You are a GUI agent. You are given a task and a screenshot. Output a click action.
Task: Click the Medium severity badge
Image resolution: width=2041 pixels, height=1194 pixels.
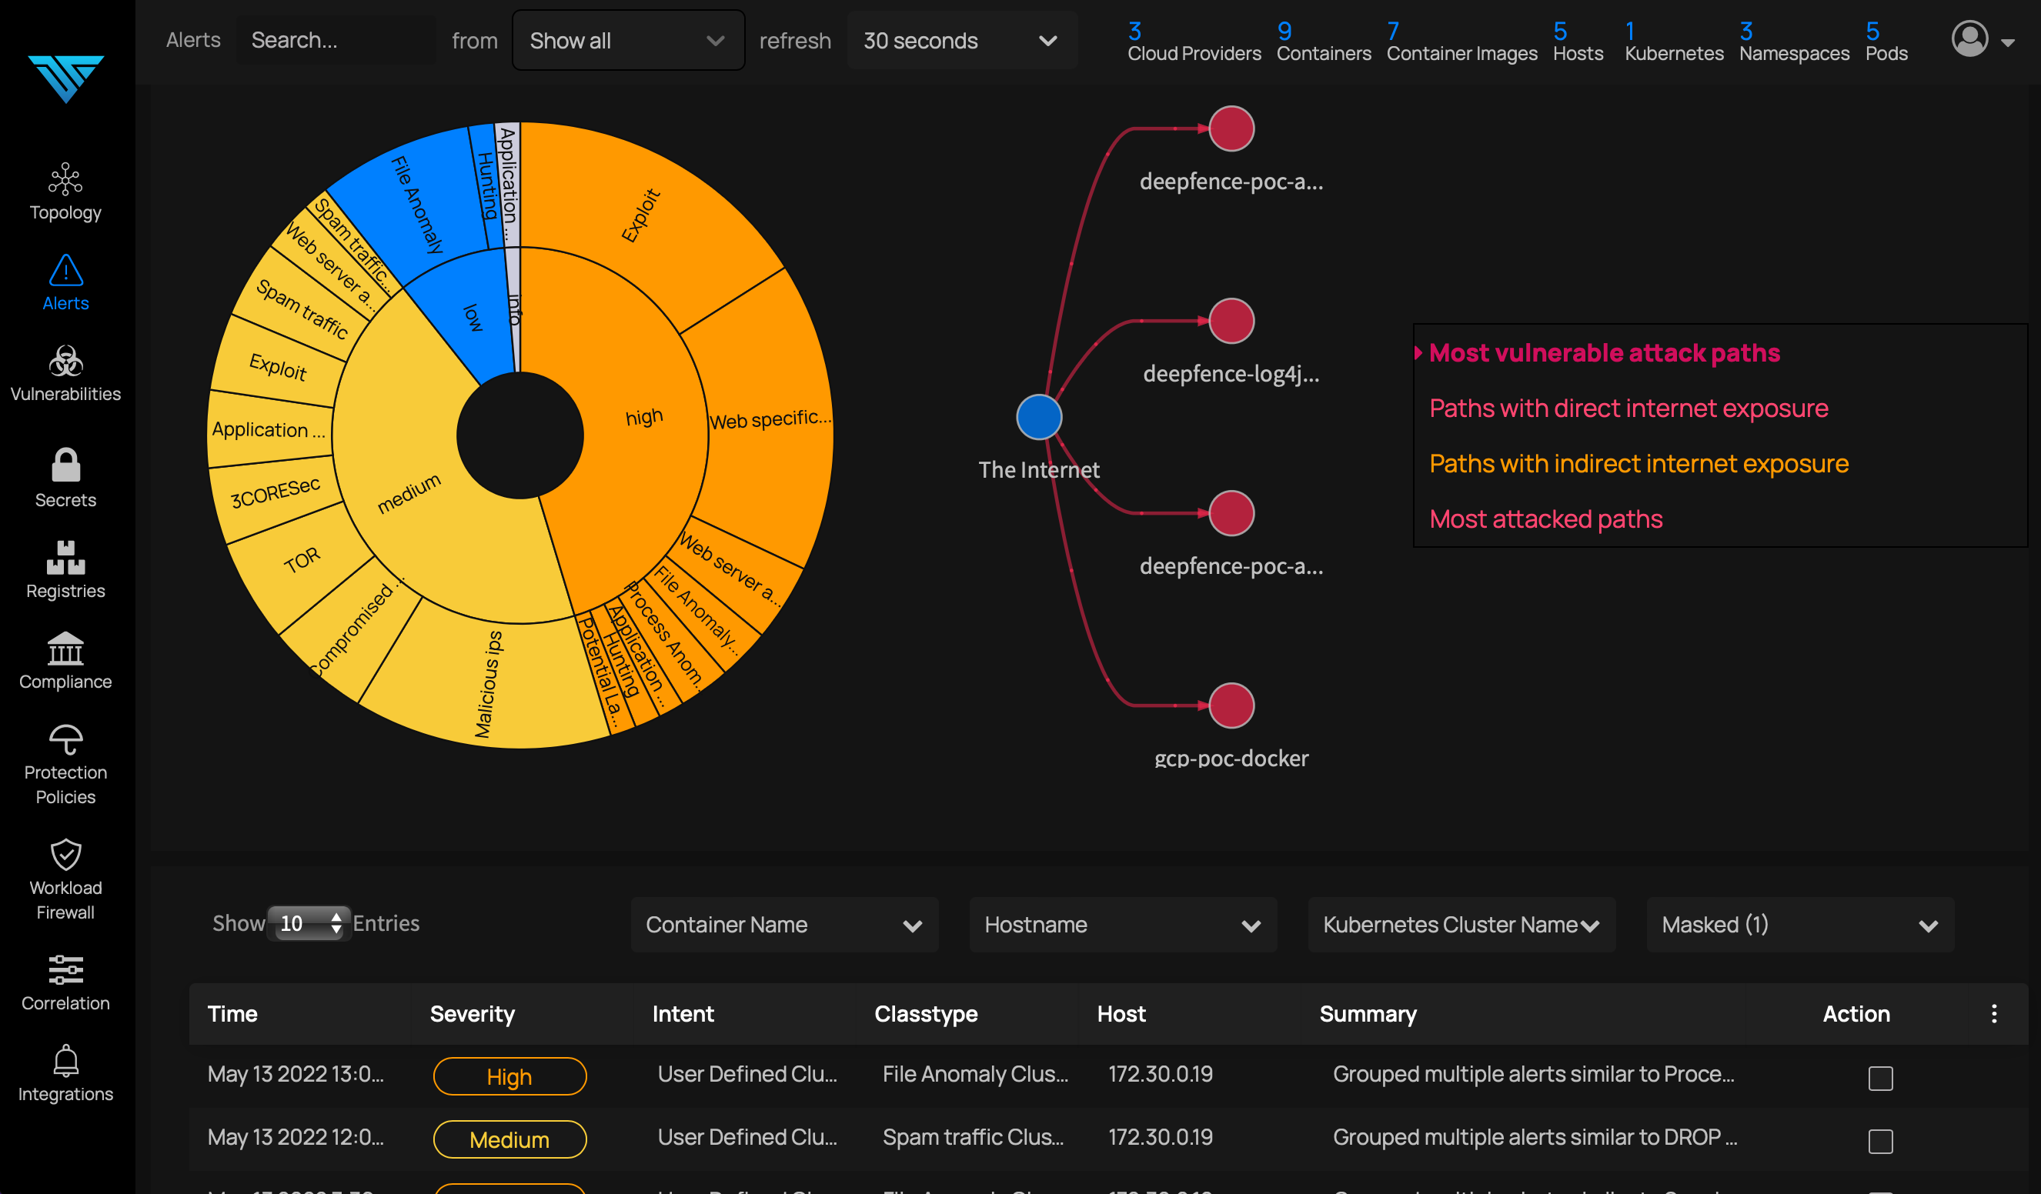(509, 1140)
